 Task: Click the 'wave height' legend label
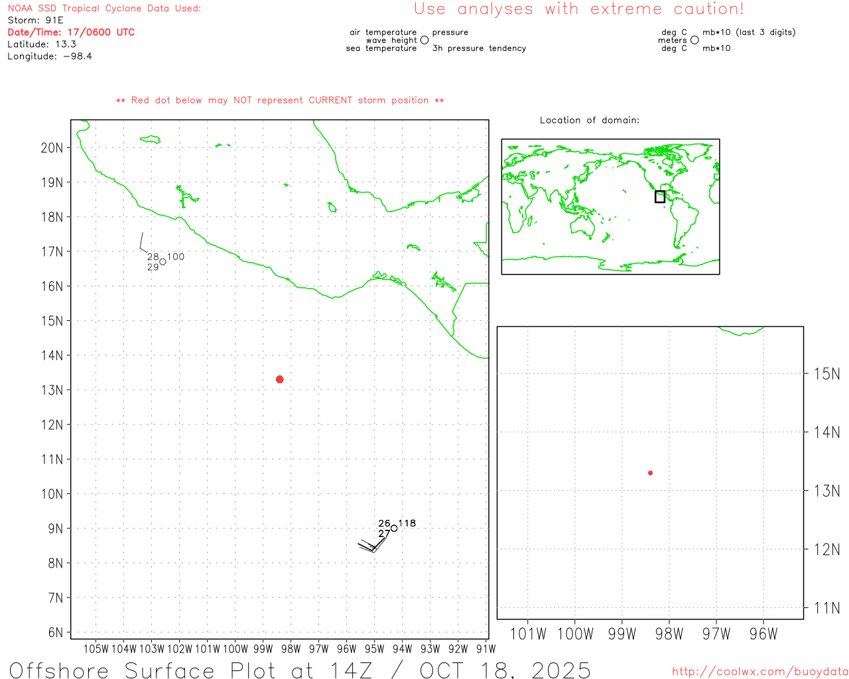pos(392,40)
